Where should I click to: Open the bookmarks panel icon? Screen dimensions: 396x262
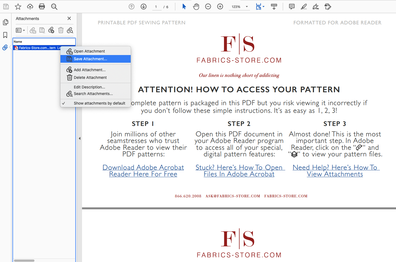5,35
